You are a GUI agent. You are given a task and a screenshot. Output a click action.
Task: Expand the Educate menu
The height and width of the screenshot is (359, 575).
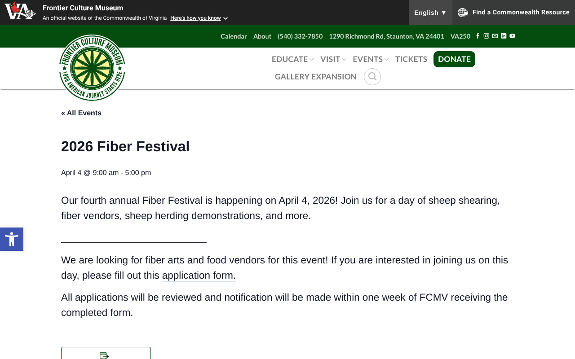(292, 59)
